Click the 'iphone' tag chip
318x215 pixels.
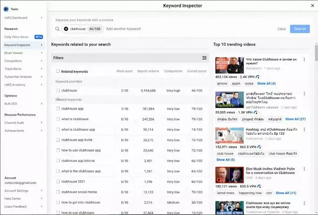[222, 84]
